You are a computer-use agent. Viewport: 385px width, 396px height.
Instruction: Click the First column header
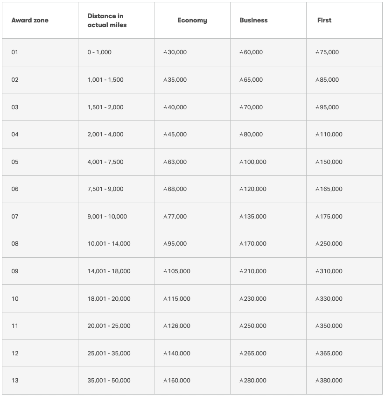pos(324,21)
